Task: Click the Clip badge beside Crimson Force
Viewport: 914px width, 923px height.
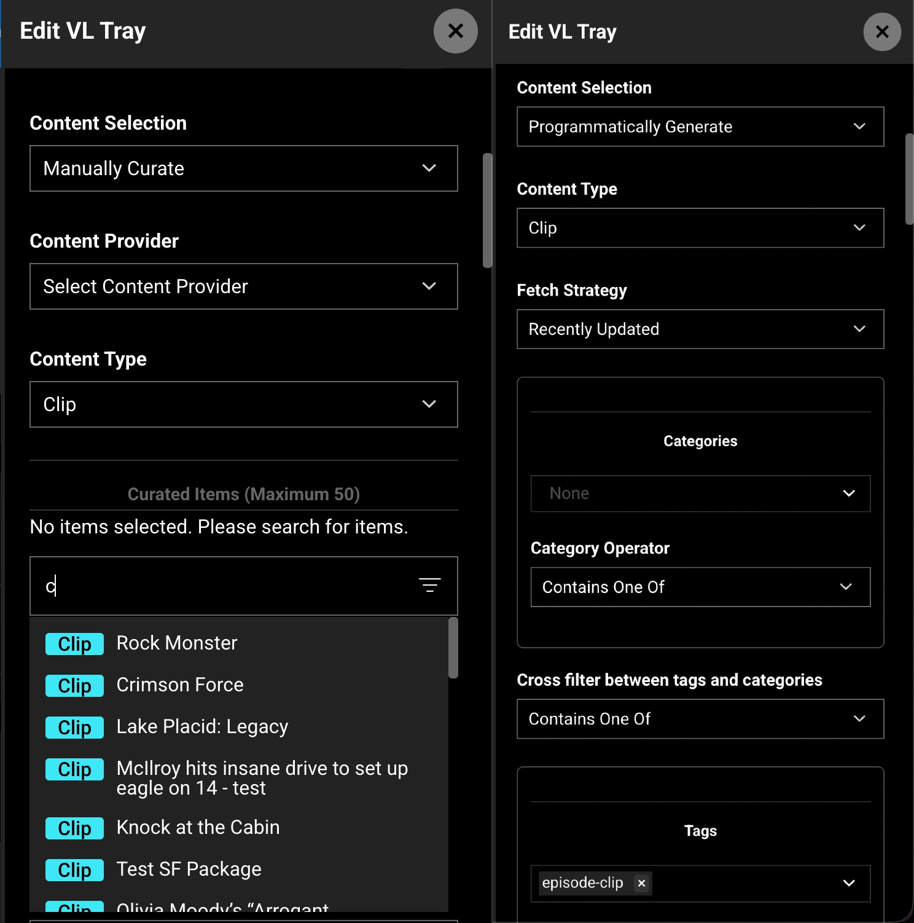Action: point(74,685)
